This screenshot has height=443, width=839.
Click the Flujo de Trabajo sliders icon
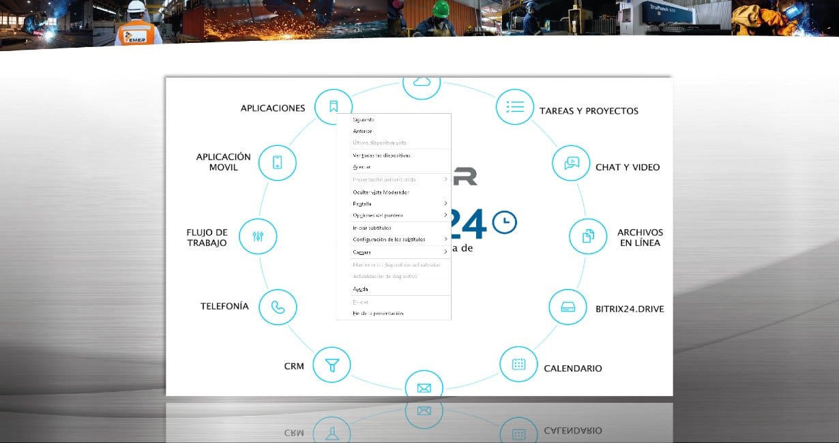click(258, 236)
